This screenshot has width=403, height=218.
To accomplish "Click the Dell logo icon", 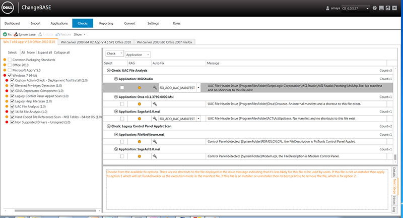I will tap(8, 8).
